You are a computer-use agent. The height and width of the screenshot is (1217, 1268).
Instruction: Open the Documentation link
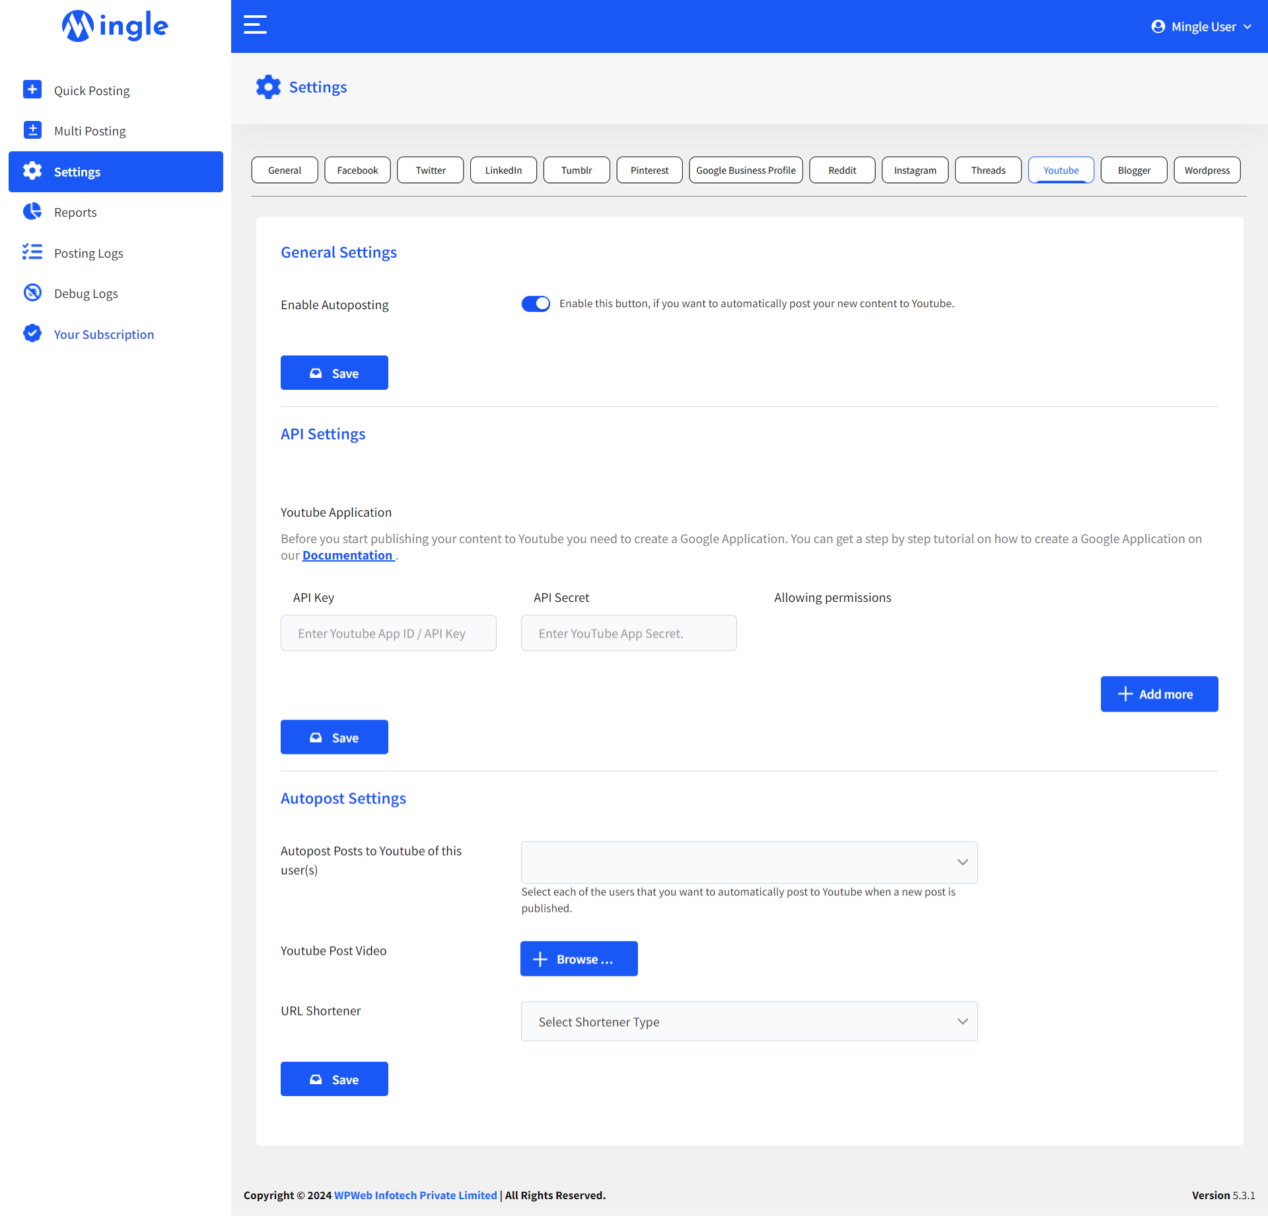click(x=348, y=556)
